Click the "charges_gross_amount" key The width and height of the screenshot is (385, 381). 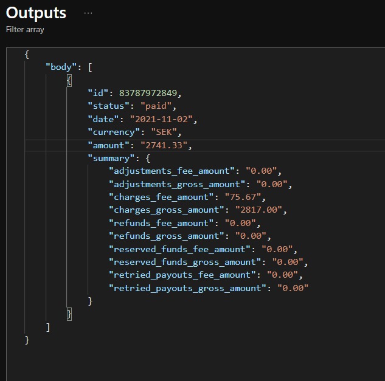pos(167,210)
